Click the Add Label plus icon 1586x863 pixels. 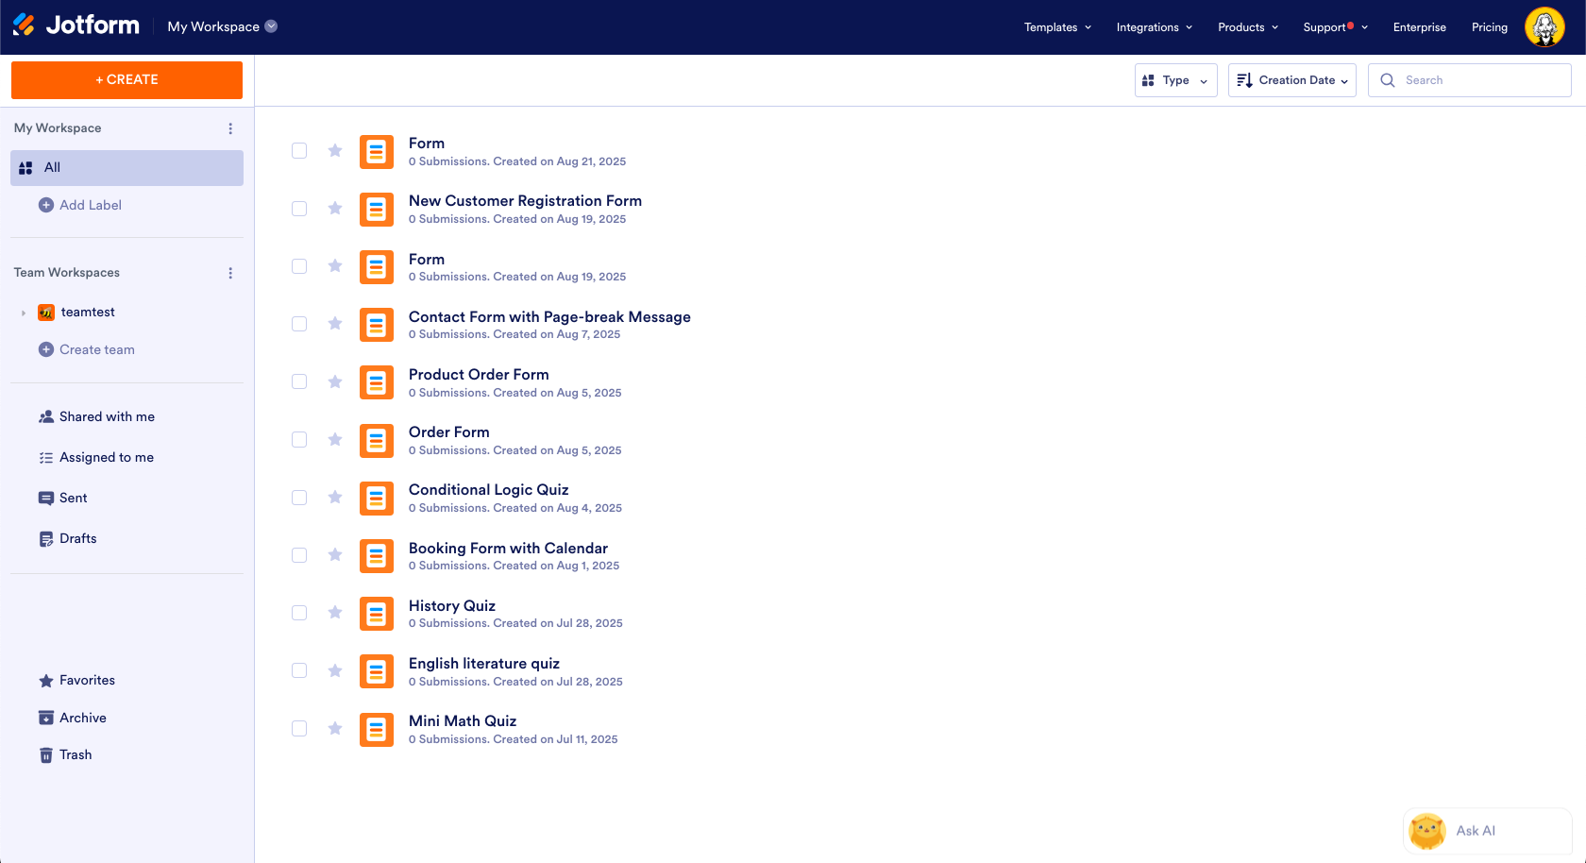pos(45,205)
